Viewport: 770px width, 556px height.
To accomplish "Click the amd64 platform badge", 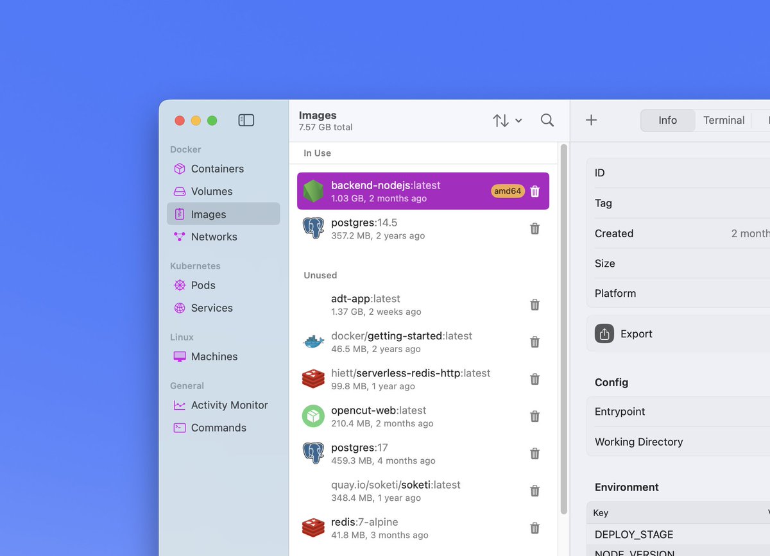I will pos(508,191).
